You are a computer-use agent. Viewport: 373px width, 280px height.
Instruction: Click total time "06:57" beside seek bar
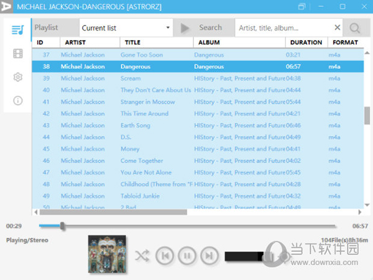(360, 226)
